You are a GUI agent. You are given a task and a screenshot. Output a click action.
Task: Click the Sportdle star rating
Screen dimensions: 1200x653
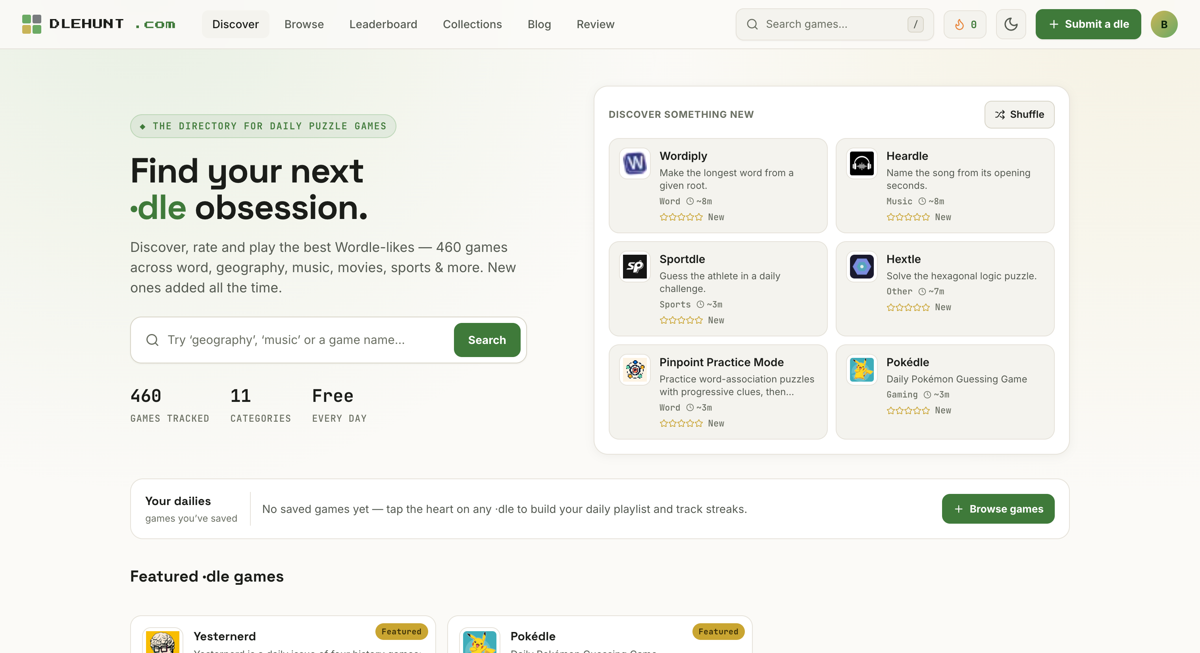pos(681,321)
